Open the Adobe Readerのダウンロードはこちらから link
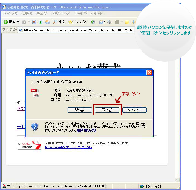Viewport: 196px width, 190px height. tap(68, 147)
